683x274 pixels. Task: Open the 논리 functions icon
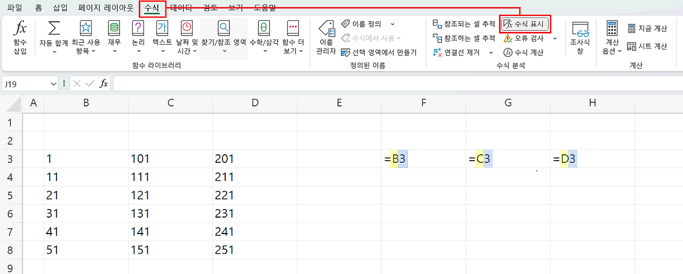[138, 28]
